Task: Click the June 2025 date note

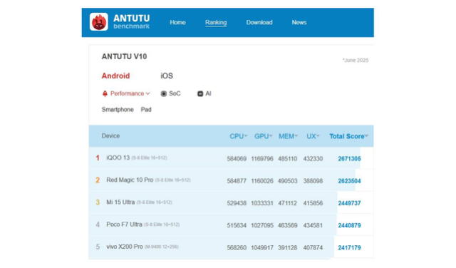Action: [x=356, y=61]
